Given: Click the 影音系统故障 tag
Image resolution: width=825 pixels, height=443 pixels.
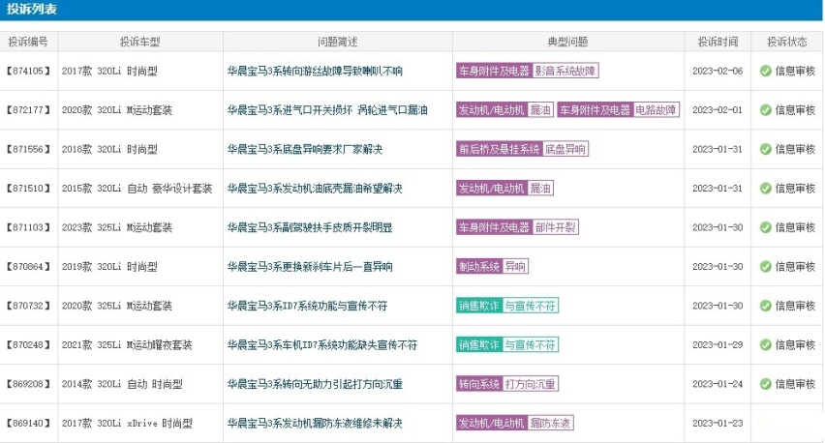Looking at the screenshot, I should pyautogui.click(x=565, y=71).
